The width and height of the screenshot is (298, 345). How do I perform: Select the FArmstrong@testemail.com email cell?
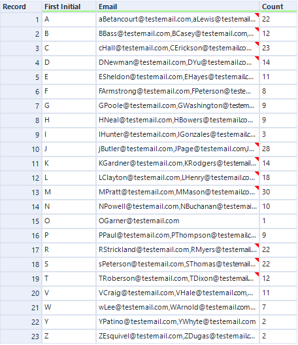(x=178, y=92)
